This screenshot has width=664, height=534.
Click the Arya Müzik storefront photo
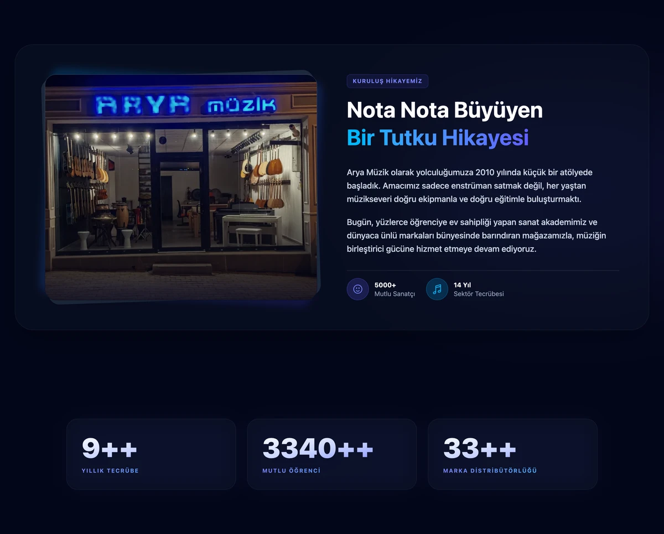pos(181,187)
